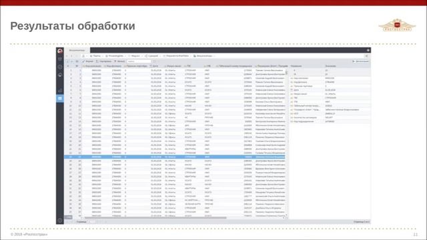Click the table's horizontal scrollbar

point(155,218)
